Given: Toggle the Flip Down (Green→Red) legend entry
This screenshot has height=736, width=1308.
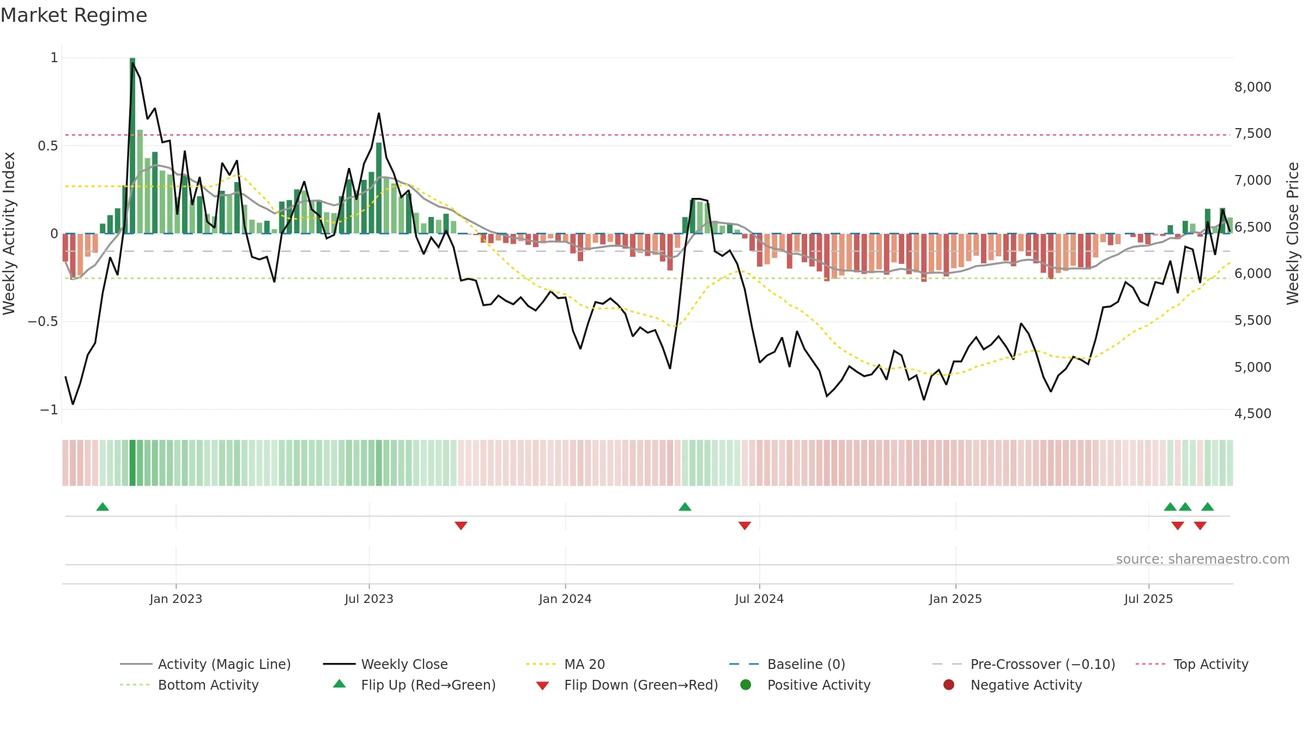Looking at the screenshot, I should (627, 685).
